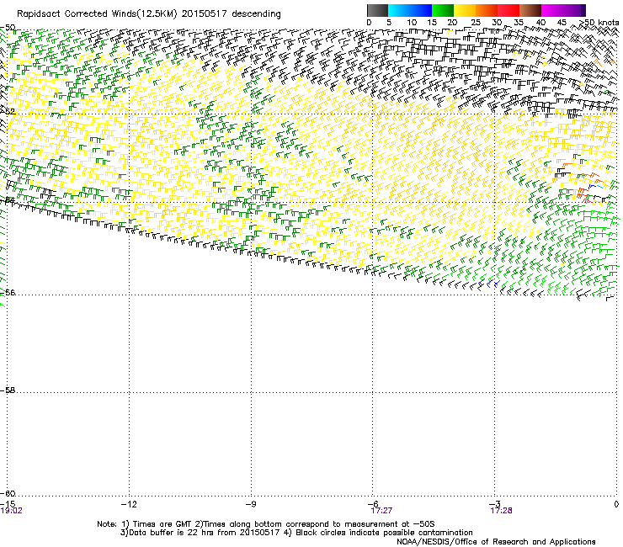
Task: Choose the brown 35-40 knots legend color
Action: [530, 10]
